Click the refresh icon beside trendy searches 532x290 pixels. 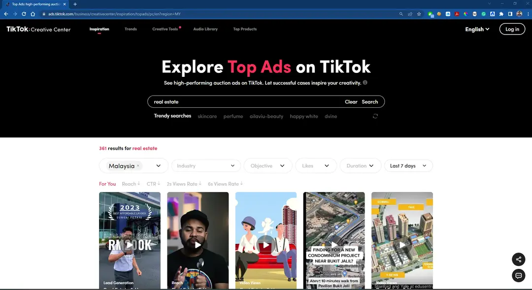coord(375,116)
